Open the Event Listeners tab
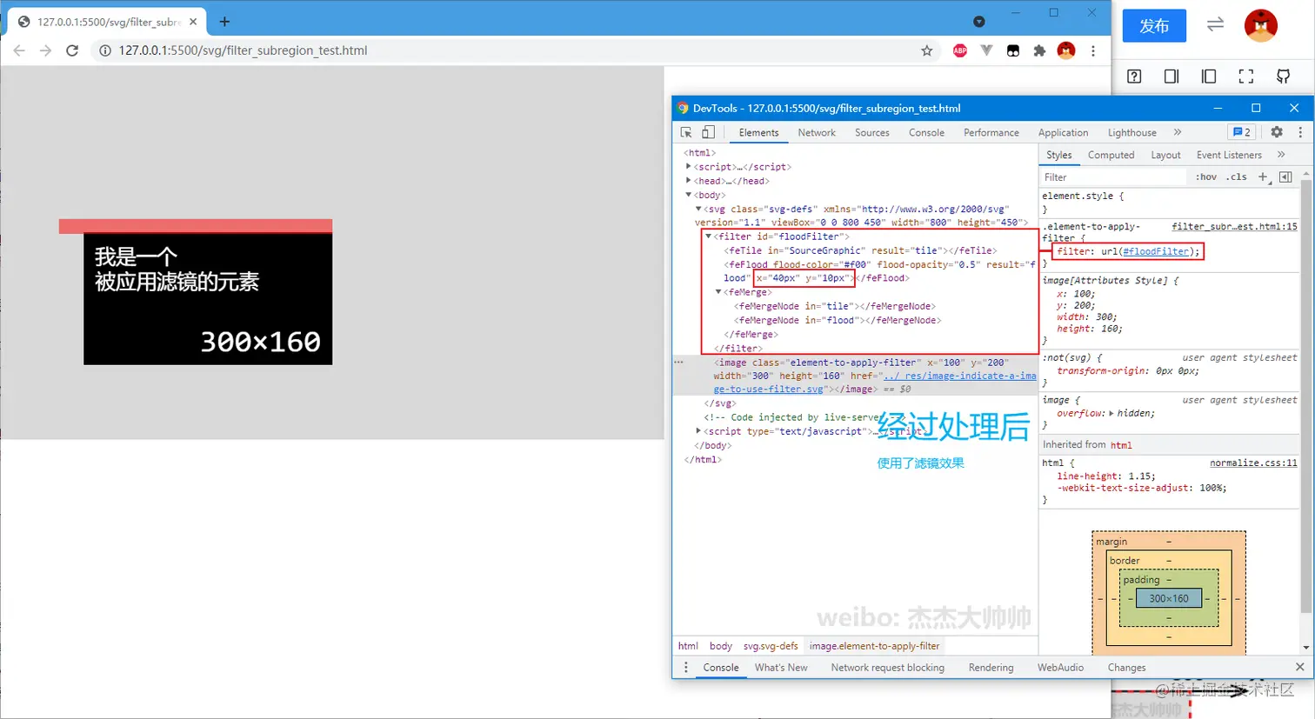 (1228, 155)
